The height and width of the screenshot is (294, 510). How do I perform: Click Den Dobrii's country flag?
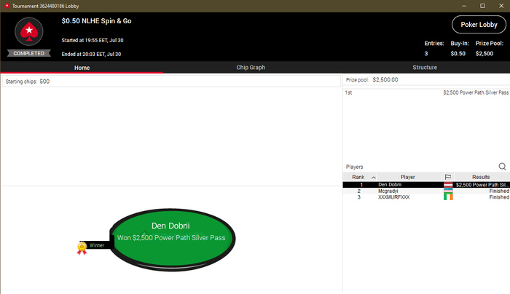(448, 185)
